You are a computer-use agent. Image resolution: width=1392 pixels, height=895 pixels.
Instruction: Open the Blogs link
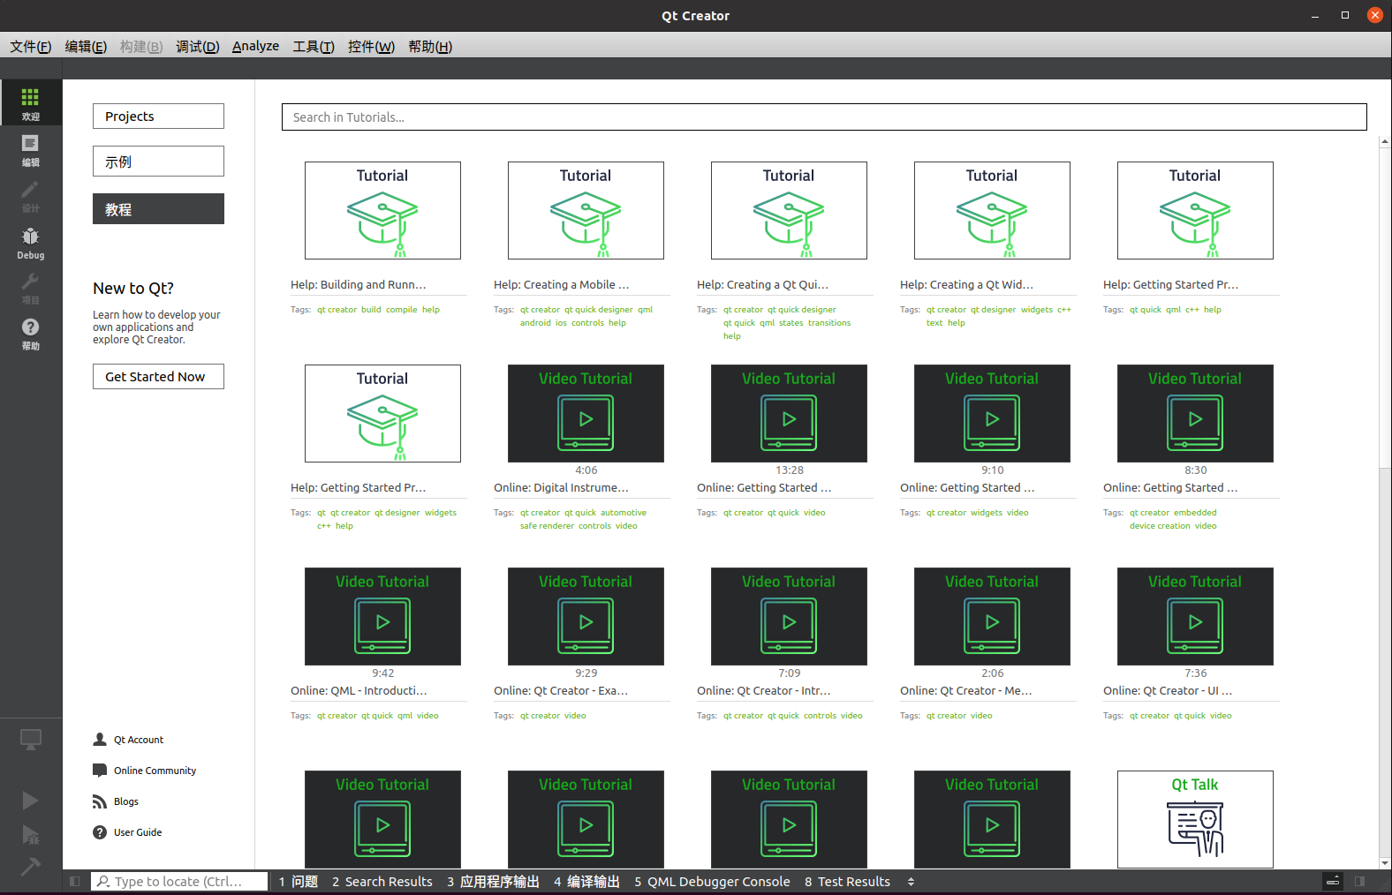coord(126,801)
